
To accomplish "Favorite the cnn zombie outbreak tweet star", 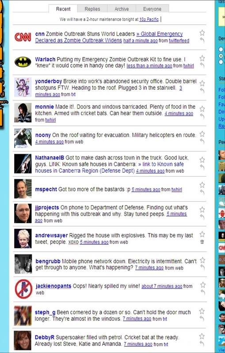I will (x=202, y=33).
